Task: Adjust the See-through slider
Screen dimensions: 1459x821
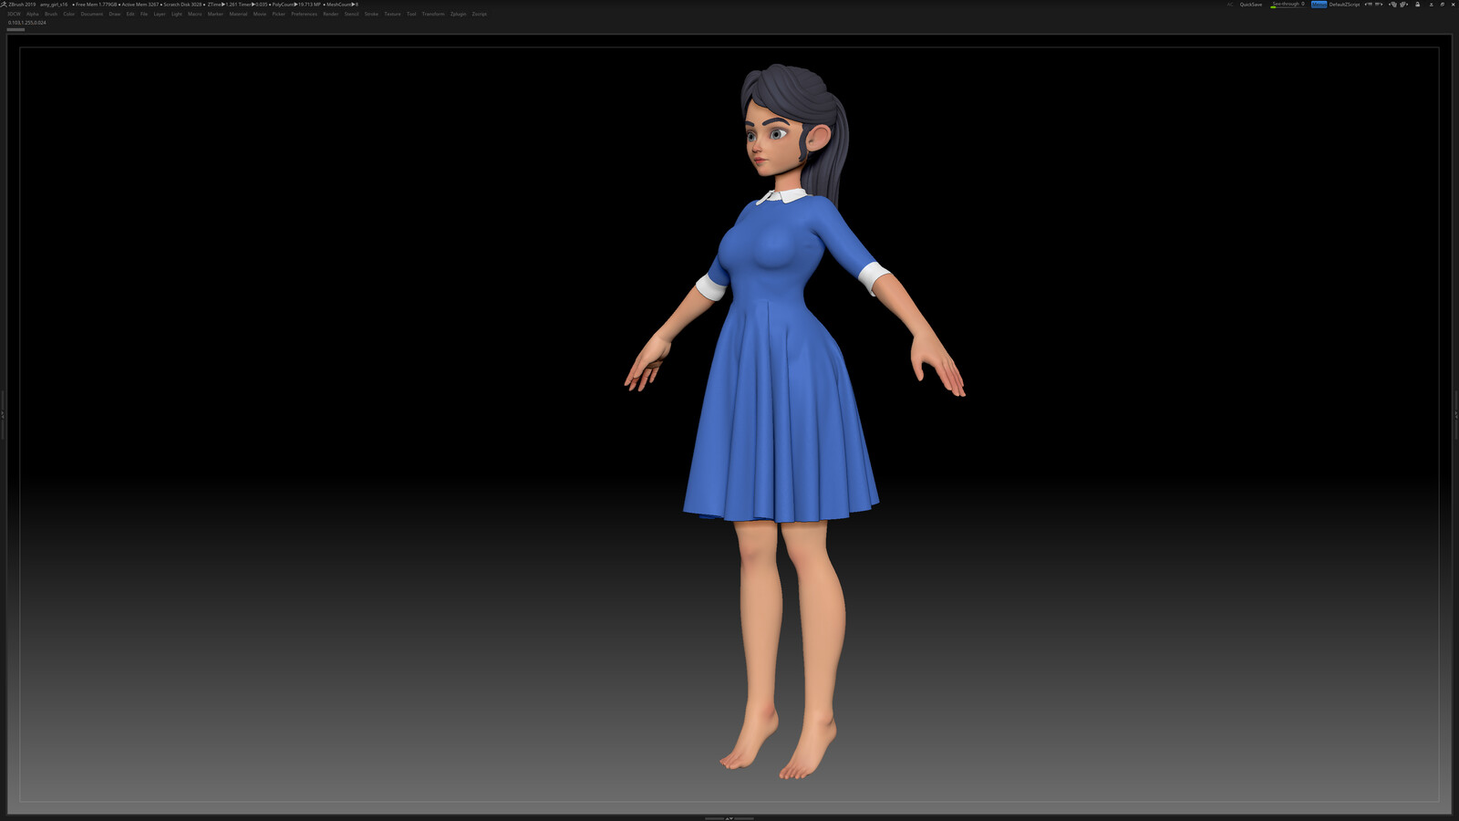Action: [1288, 5]
